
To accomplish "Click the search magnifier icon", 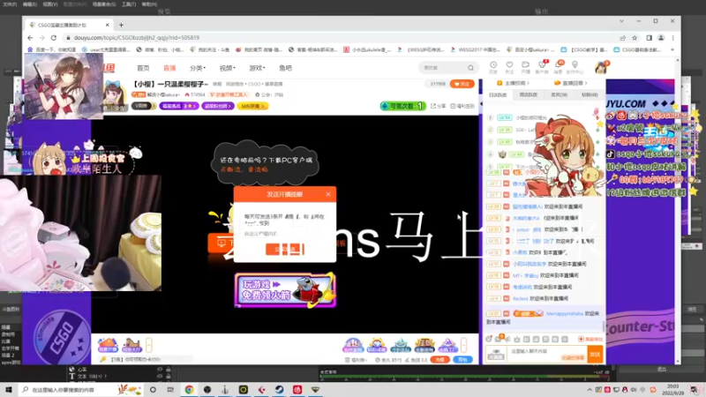I will [470, 68].
